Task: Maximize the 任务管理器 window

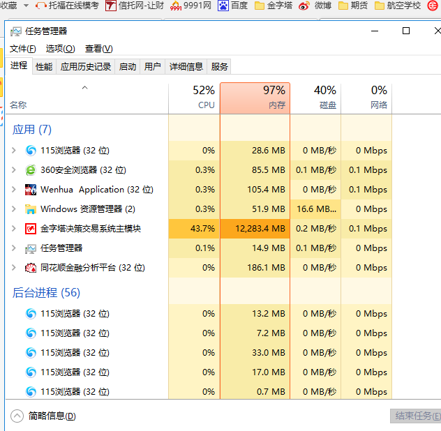Action: pos(406,31)
